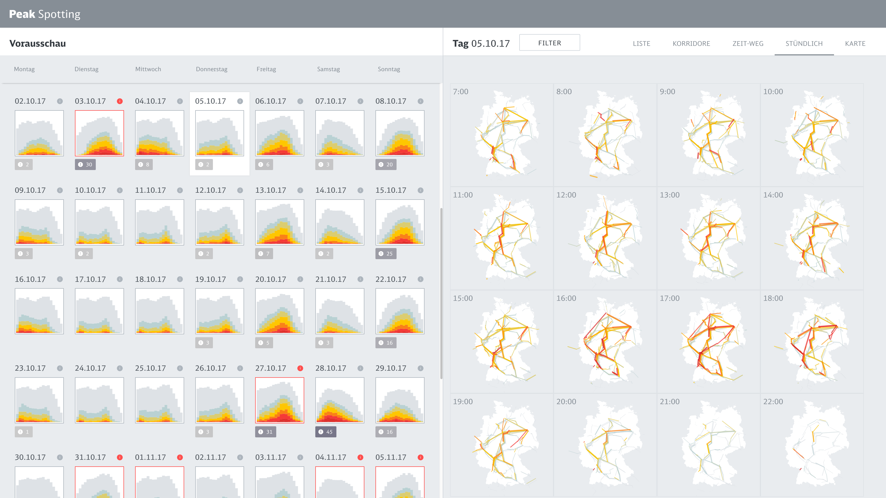Click info icon beside 22.10.17
The height and width of the screenshot is (498, 886).
[x=420, y=279]
